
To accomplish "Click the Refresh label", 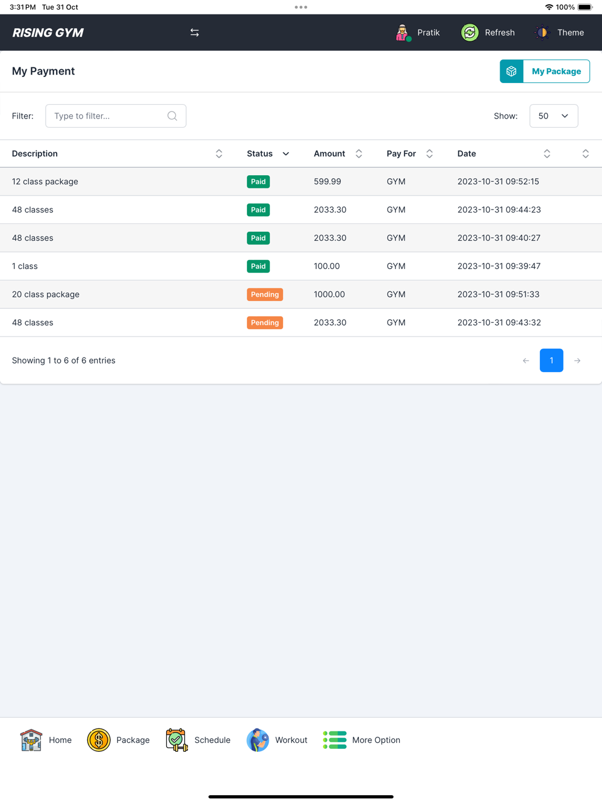I will pos(500,33).
